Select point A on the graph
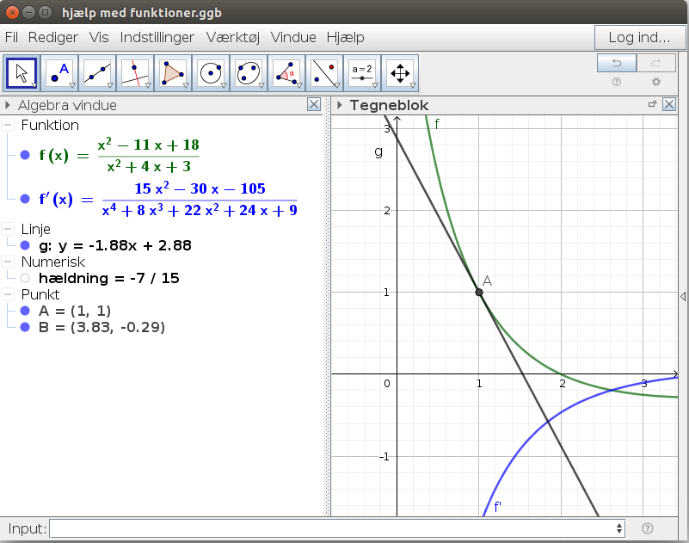Screen dimensions: 689x543 (479, 292)
